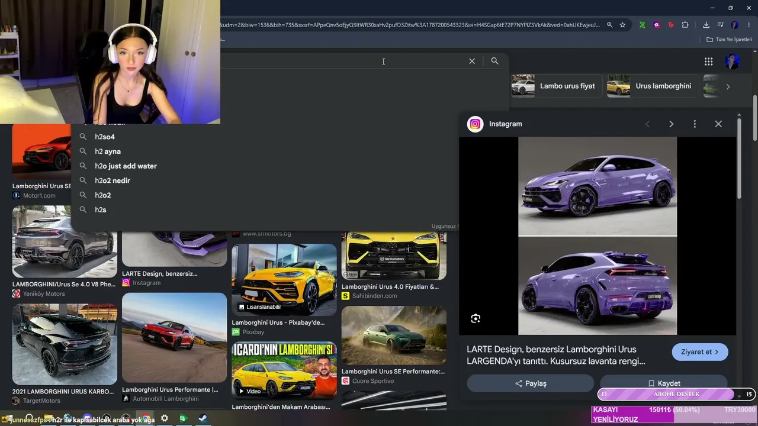Open the Icardi'nin Lamborghini'si video thumbnail
The height and width of the screenshot is (426, 758).
pos(284,370)
